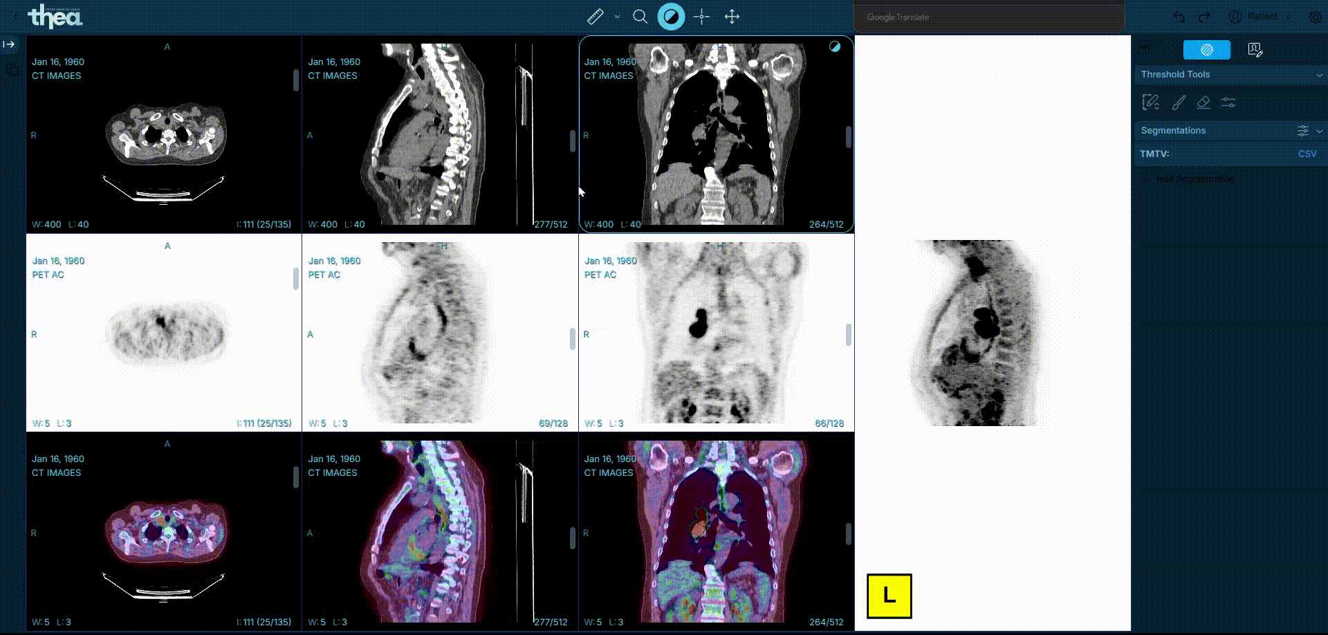Collapse the Segmentations section
This screenshot has height=635, width=1328.
[x=1319, y=131]
